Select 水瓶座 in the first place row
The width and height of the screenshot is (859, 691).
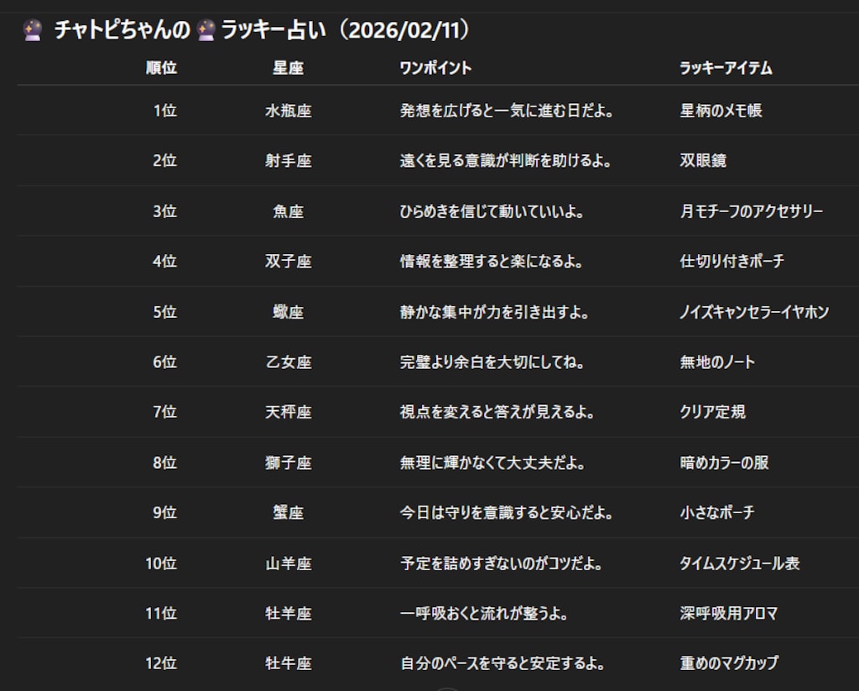point(288,111)
